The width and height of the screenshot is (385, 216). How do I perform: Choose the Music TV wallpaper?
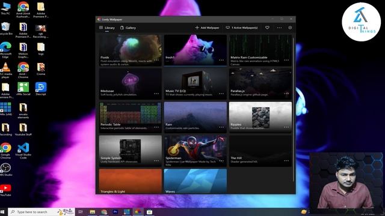tap(196, 84)
